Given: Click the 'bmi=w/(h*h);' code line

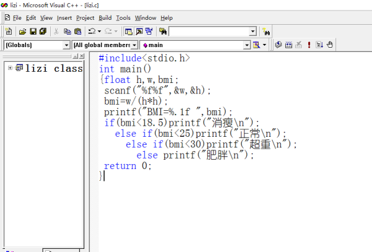Looking at the screenshot, I should click(x=136, y=102).
